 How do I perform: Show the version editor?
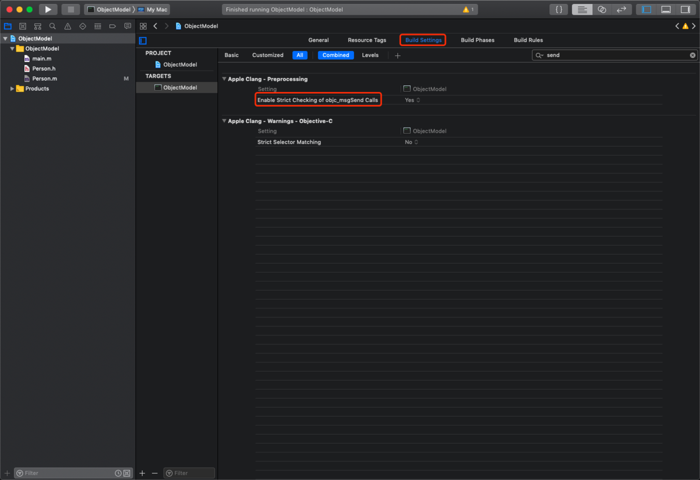tap(622, 10)
